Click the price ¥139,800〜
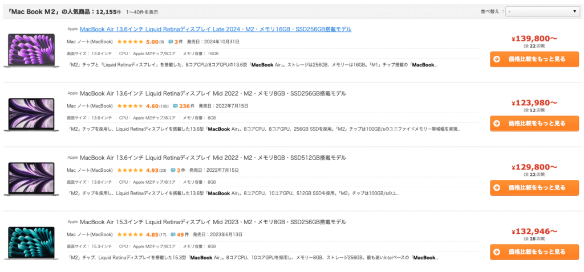Screen dimensions: 584x272 (534, 39)
